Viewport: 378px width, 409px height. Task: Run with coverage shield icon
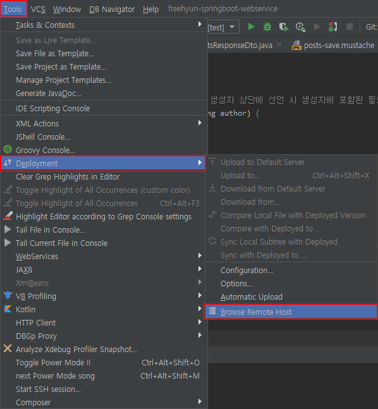pyautogui.click(x=284, y=27)
